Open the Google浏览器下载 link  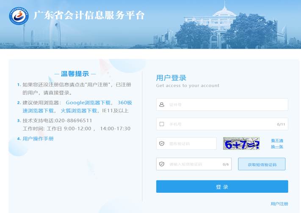88,103
